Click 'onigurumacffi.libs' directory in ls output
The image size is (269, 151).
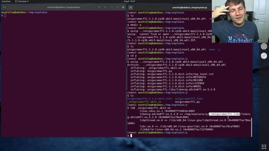(x=189, y=99)
